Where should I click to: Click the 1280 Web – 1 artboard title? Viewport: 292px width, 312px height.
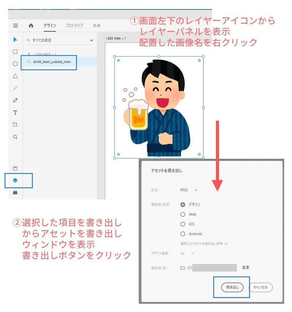click(x=116, y=38)
